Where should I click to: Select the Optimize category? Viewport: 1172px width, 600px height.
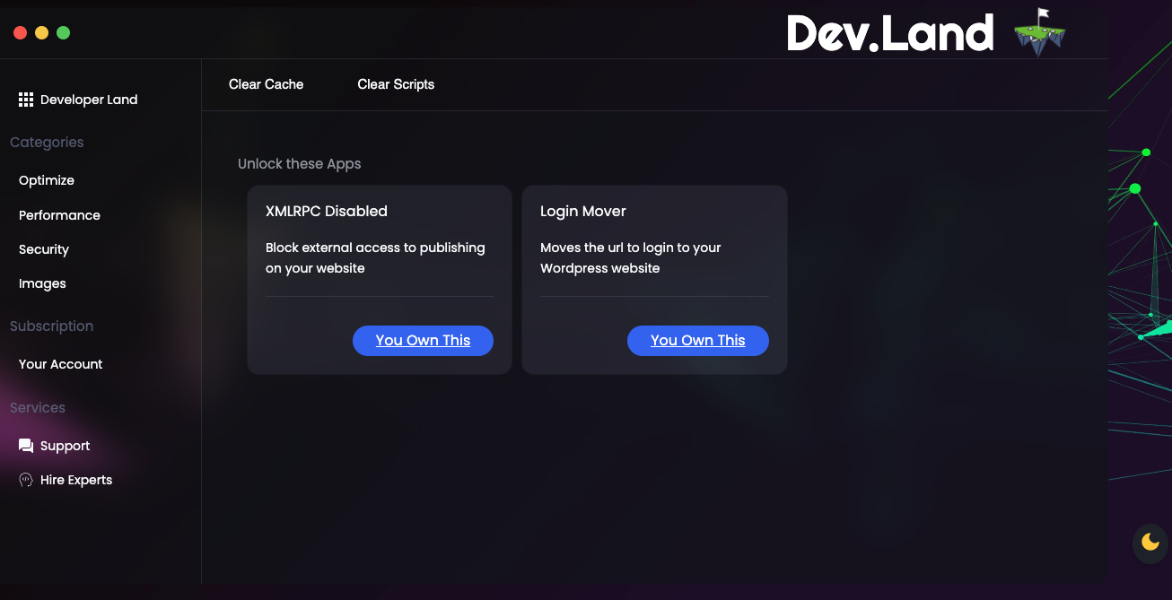point(47,180)
